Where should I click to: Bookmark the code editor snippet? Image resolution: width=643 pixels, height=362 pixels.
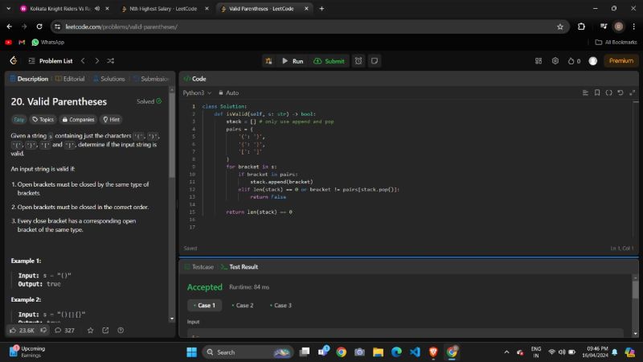coord(596,93)
